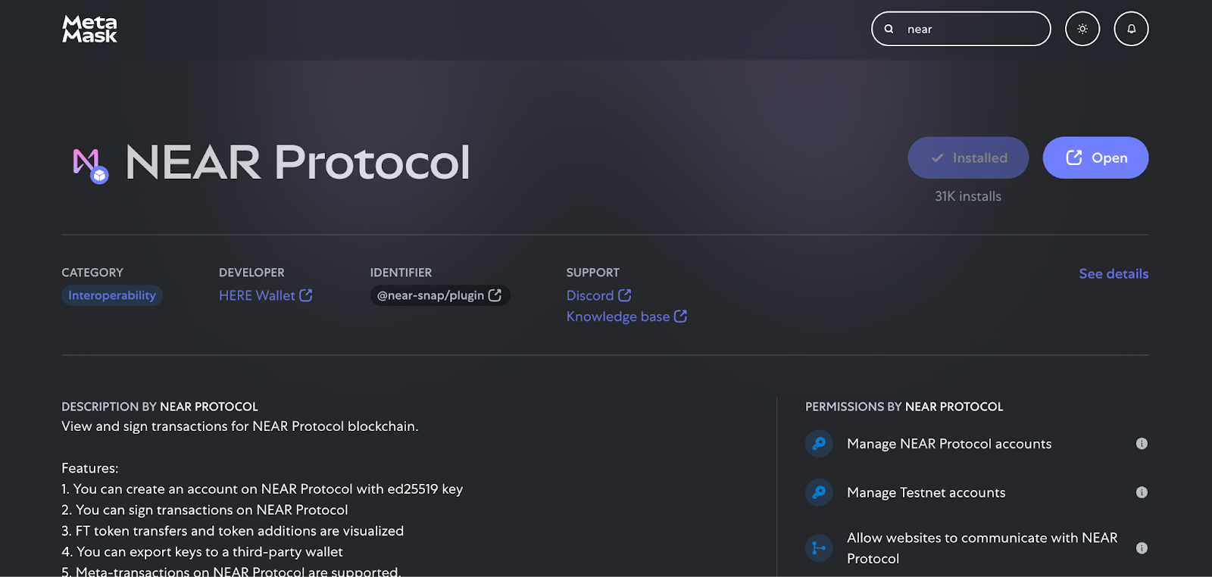Click the "Manage NEAR Protocol accounts" permission text
1212x577 pixels.
[x=949, y=444]
